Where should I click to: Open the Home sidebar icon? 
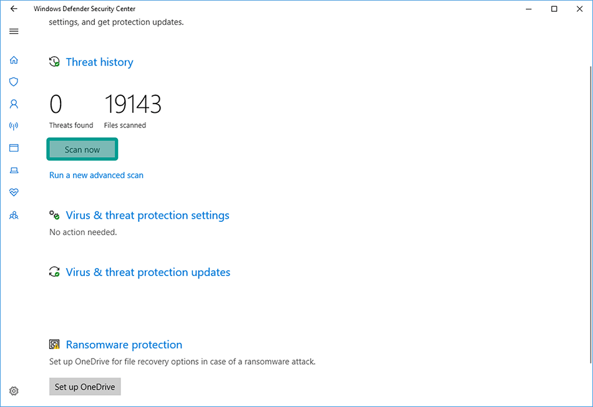coord(14,60)
